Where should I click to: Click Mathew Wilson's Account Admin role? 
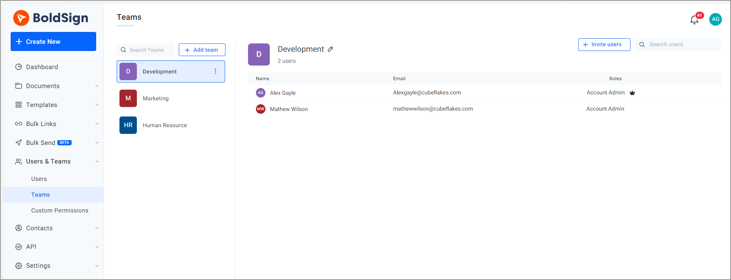click(605, 109)
